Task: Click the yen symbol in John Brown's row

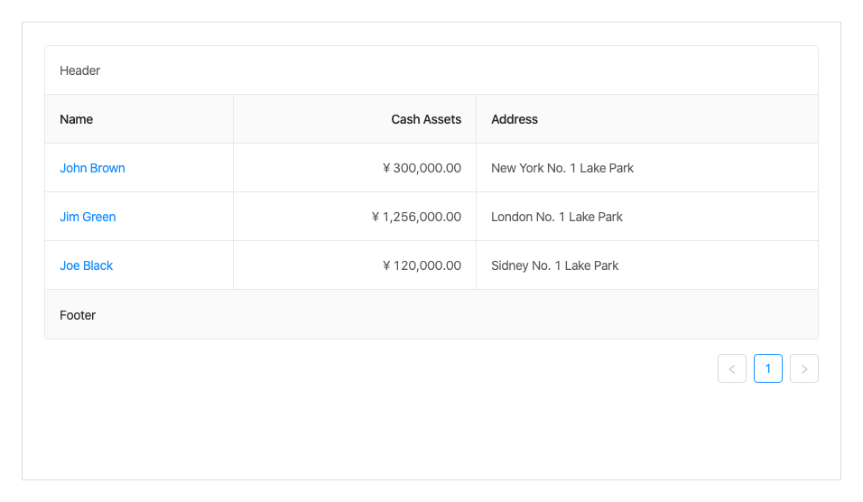Action: (x=386, y=168)
